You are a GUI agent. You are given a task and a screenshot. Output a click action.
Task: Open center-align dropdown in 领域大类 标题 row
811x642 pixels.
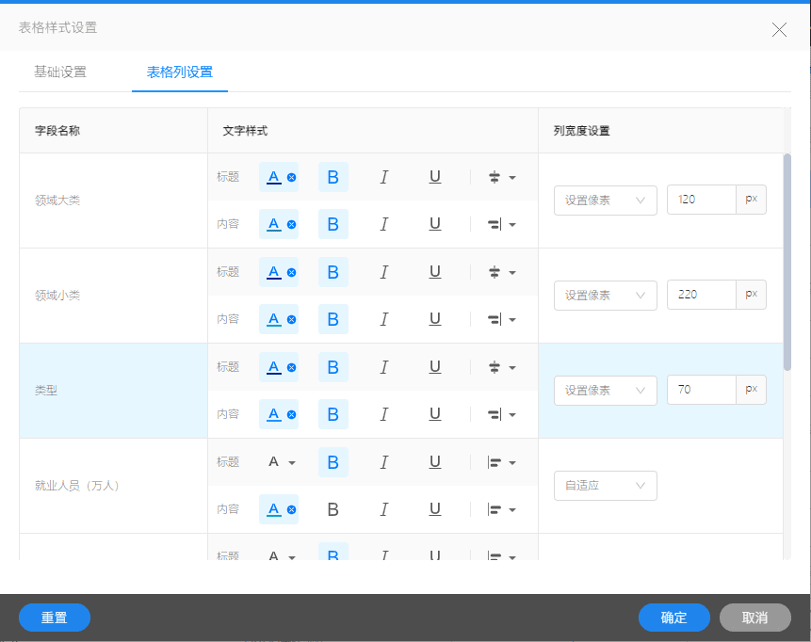pyautogui.click(x=501, y=177)
